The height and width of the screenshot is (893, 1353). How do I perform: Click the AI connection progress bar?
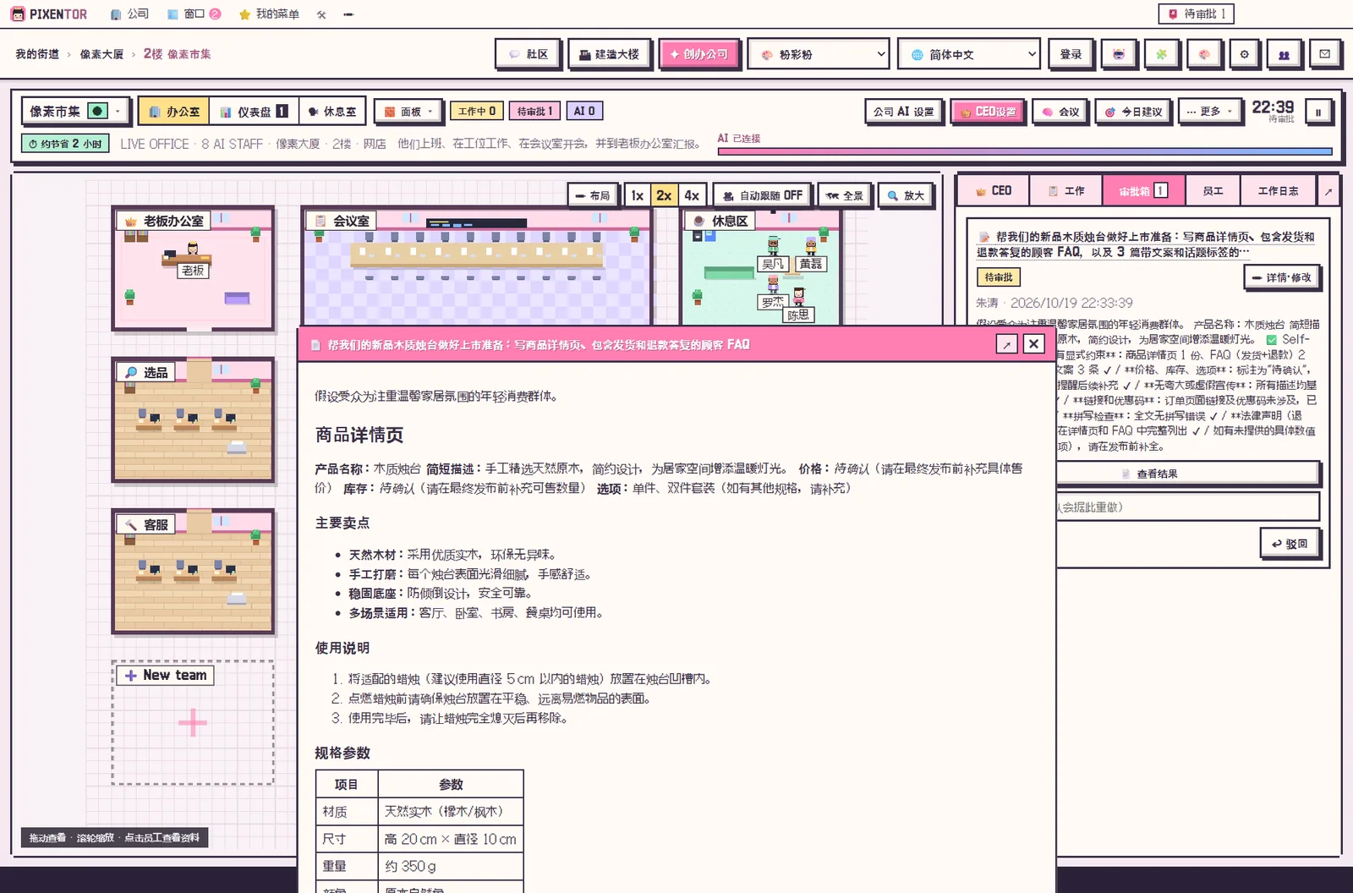point(1025,152)
